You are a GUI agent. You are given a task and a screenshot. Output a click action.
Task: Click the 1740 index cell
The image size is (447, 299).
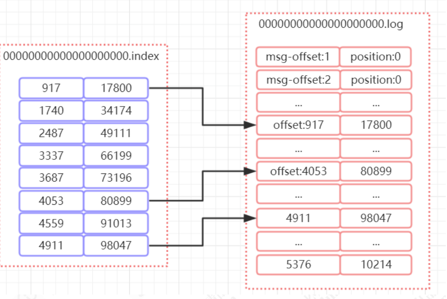click(51, 110)
